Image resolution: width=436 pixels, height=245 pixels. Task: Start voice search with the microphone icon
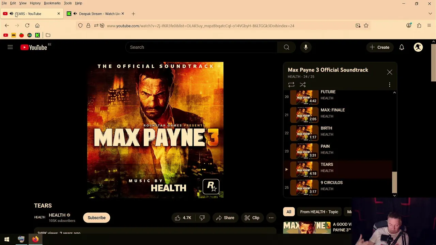pos(306,47)
